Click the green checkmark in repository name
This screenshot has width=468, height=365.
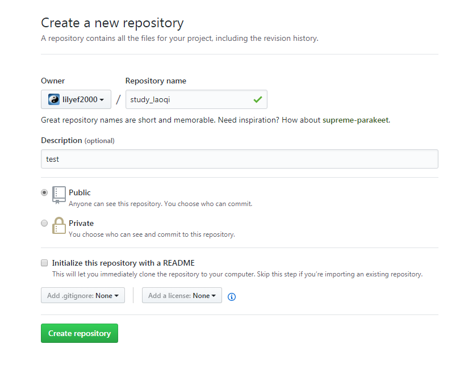pyautogui.click(x=258, y=99)
